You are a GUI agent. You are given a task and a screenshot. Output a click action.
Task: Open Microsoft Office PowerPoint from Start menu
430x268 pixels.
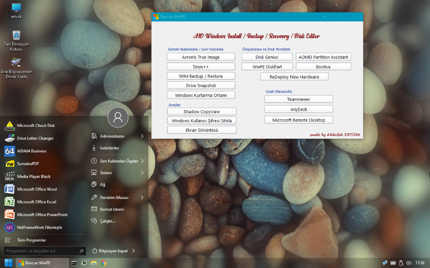tap(36, 215)
